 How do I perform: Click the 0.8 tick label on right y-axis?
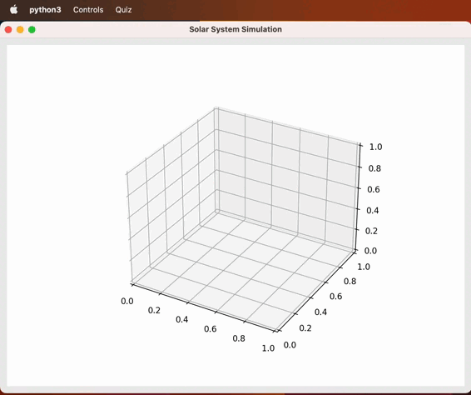click(350, 282)
